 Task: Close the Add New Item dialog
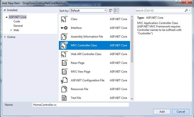coord(187,2)
